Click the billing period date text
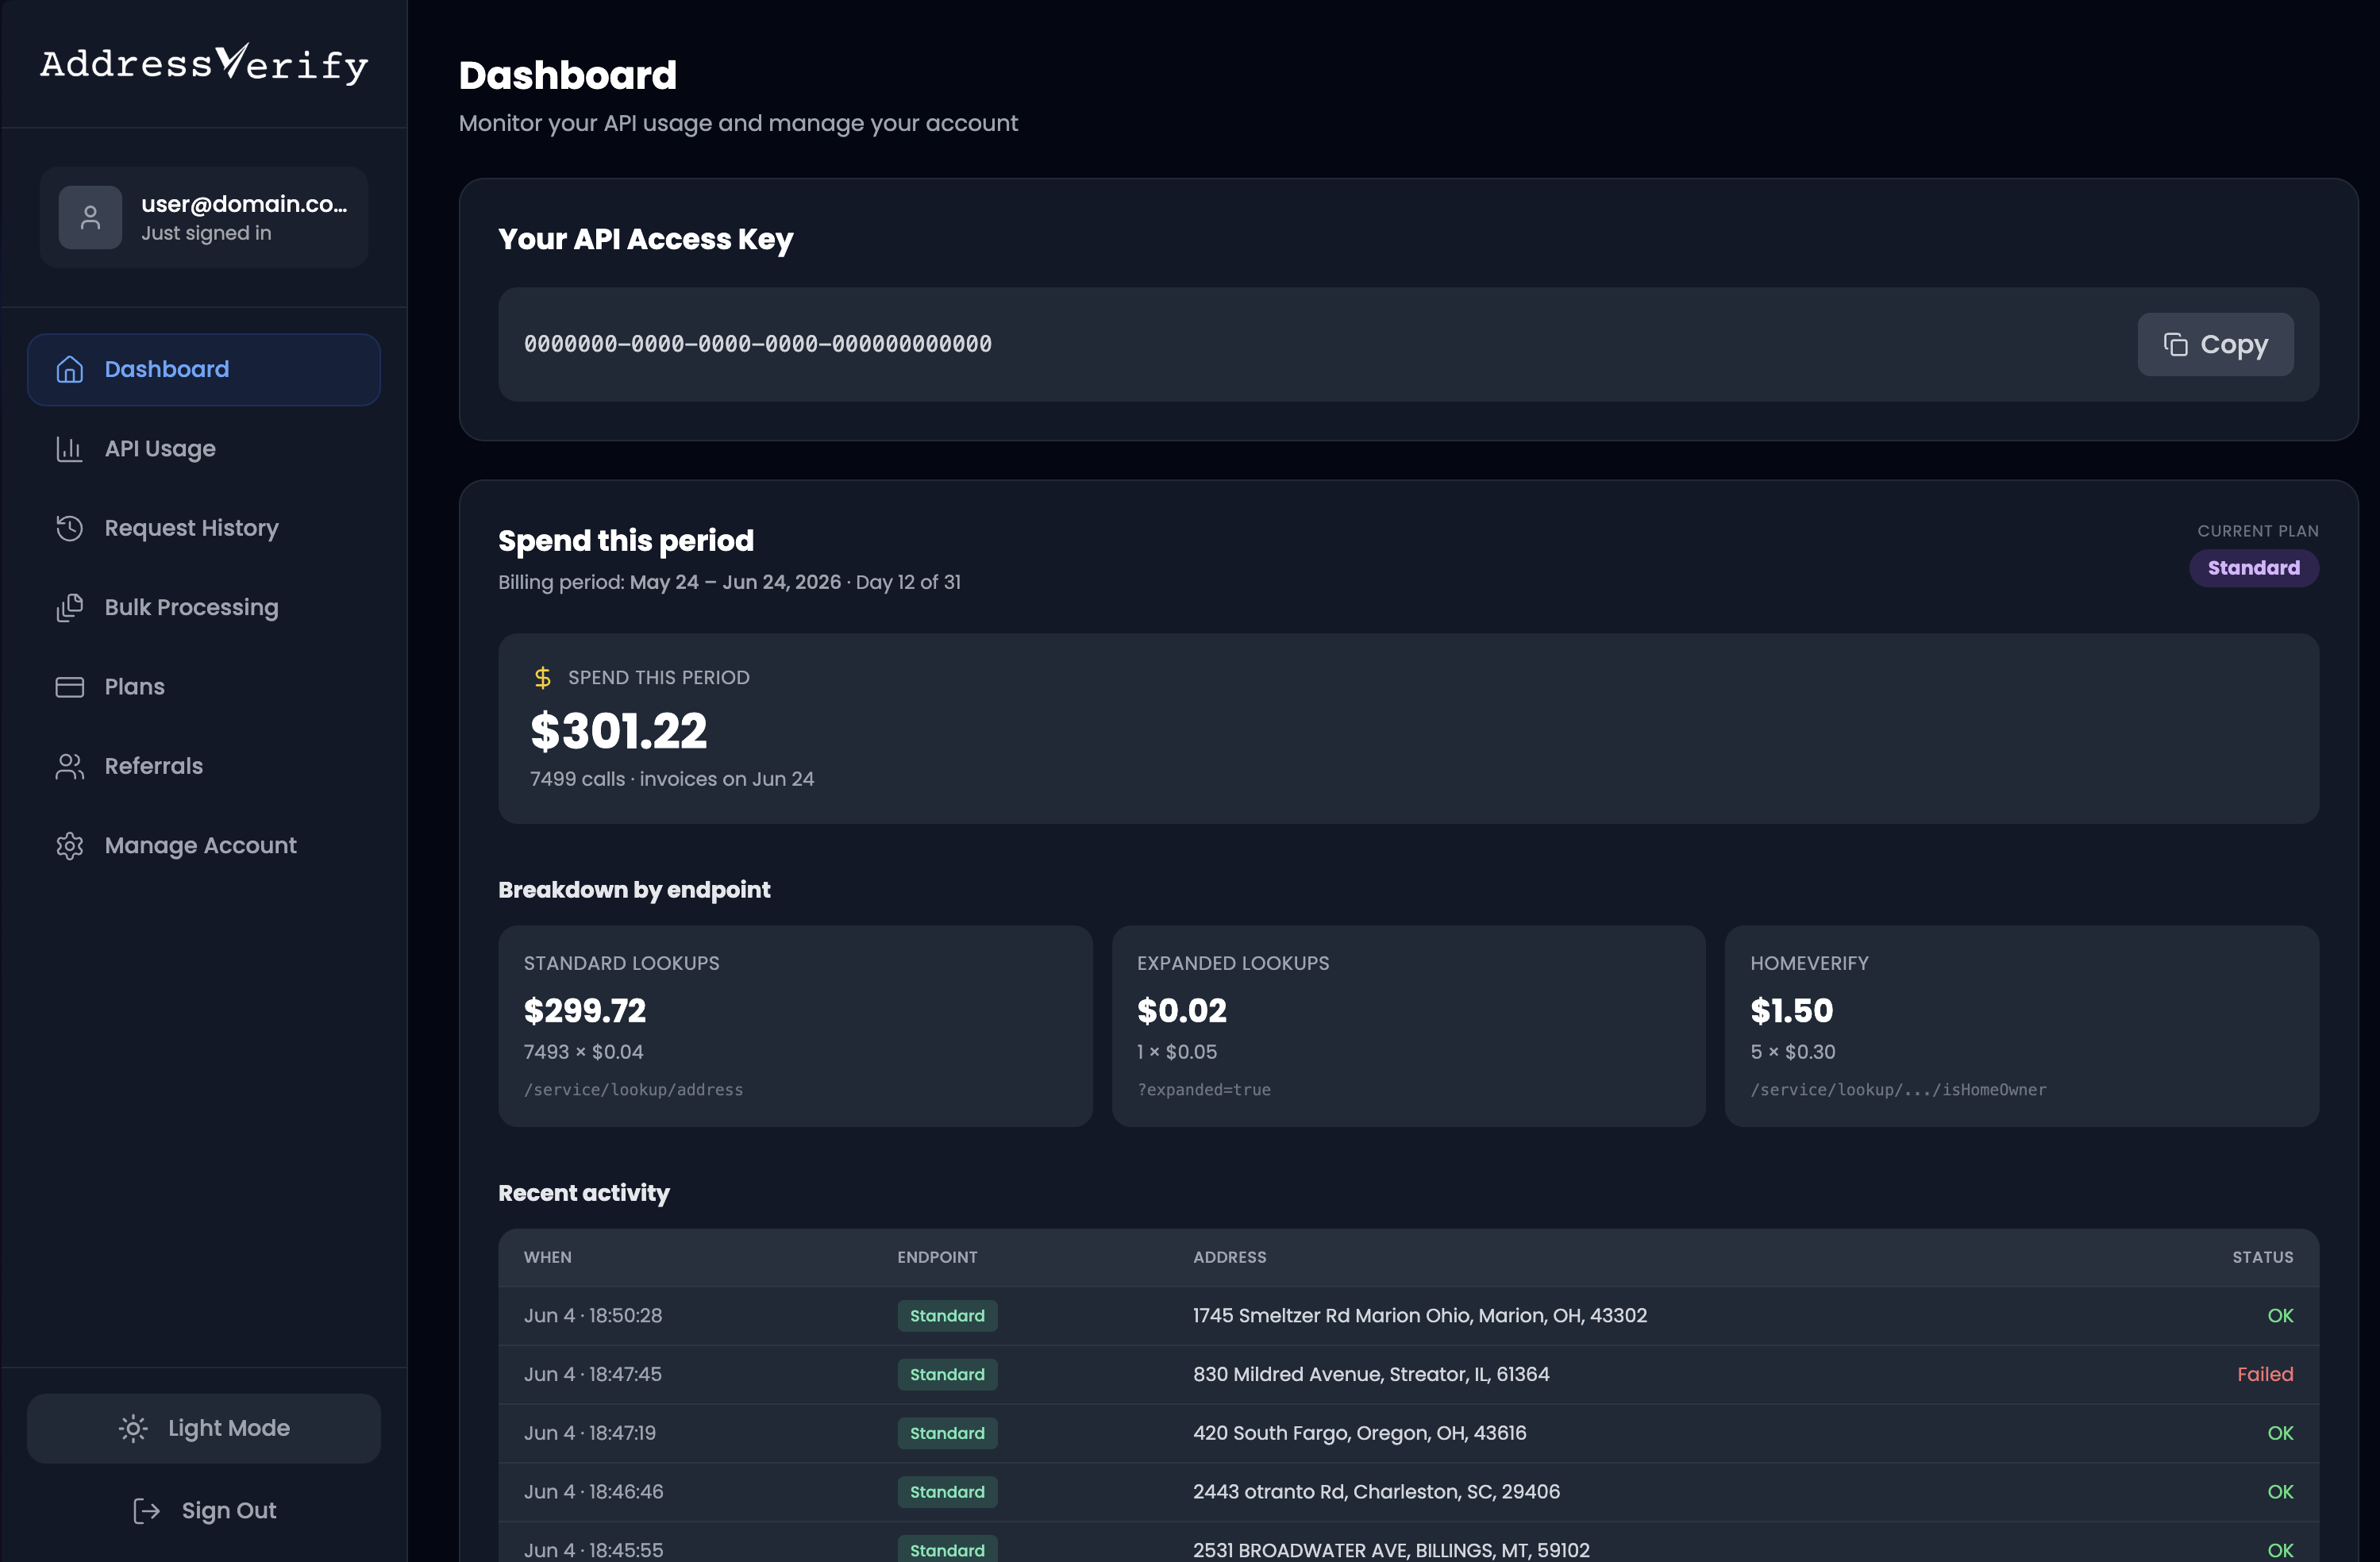Screen dimensions: 2380x1562 [x=735, y=582]
